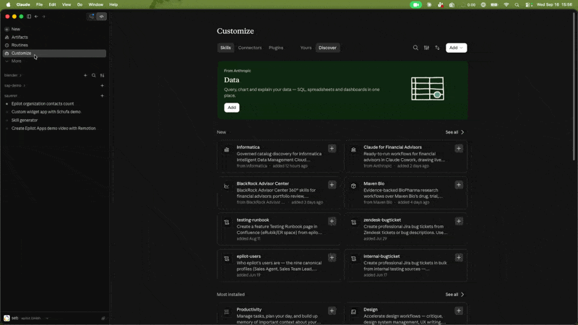Open the View menu
The image size is (578, 325).
66,5
